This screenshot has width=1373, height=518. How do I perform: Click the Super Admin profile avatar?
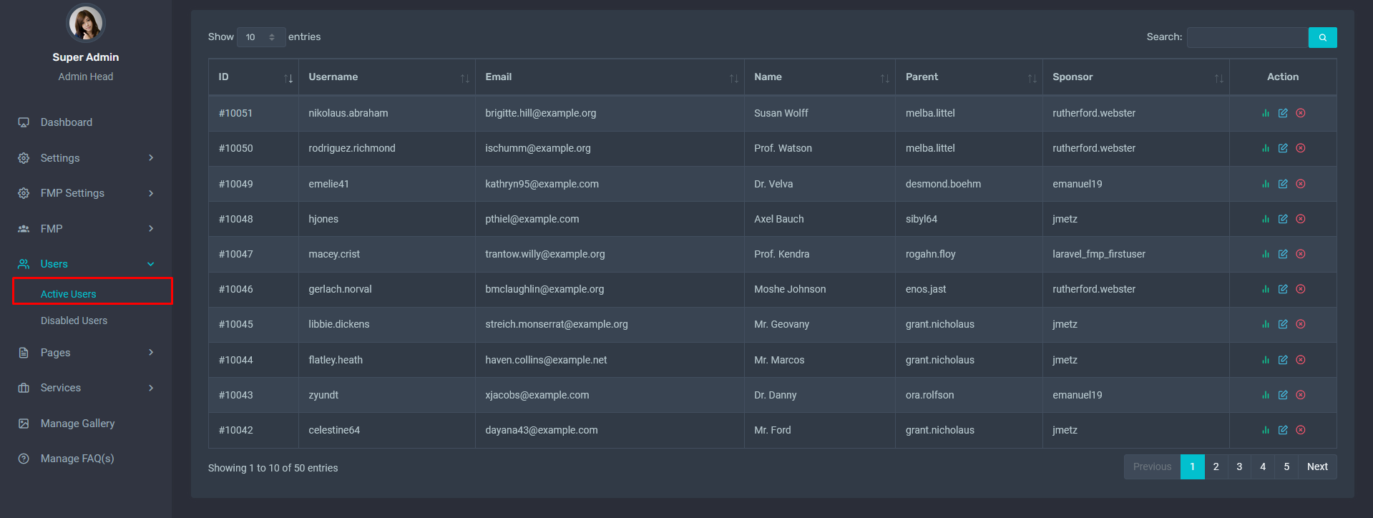click(x=86, y=24)
